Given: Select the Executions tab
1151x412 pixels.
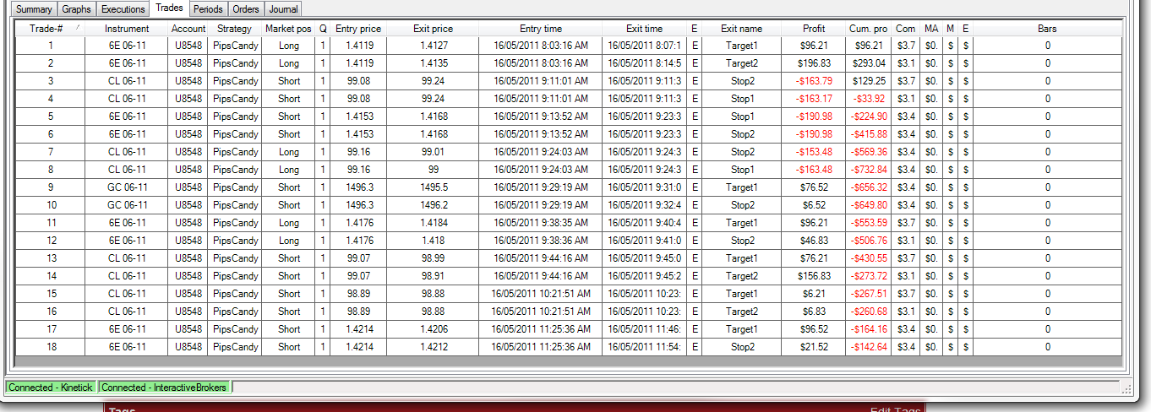Looking at the screenshot, I should (123, 9).
